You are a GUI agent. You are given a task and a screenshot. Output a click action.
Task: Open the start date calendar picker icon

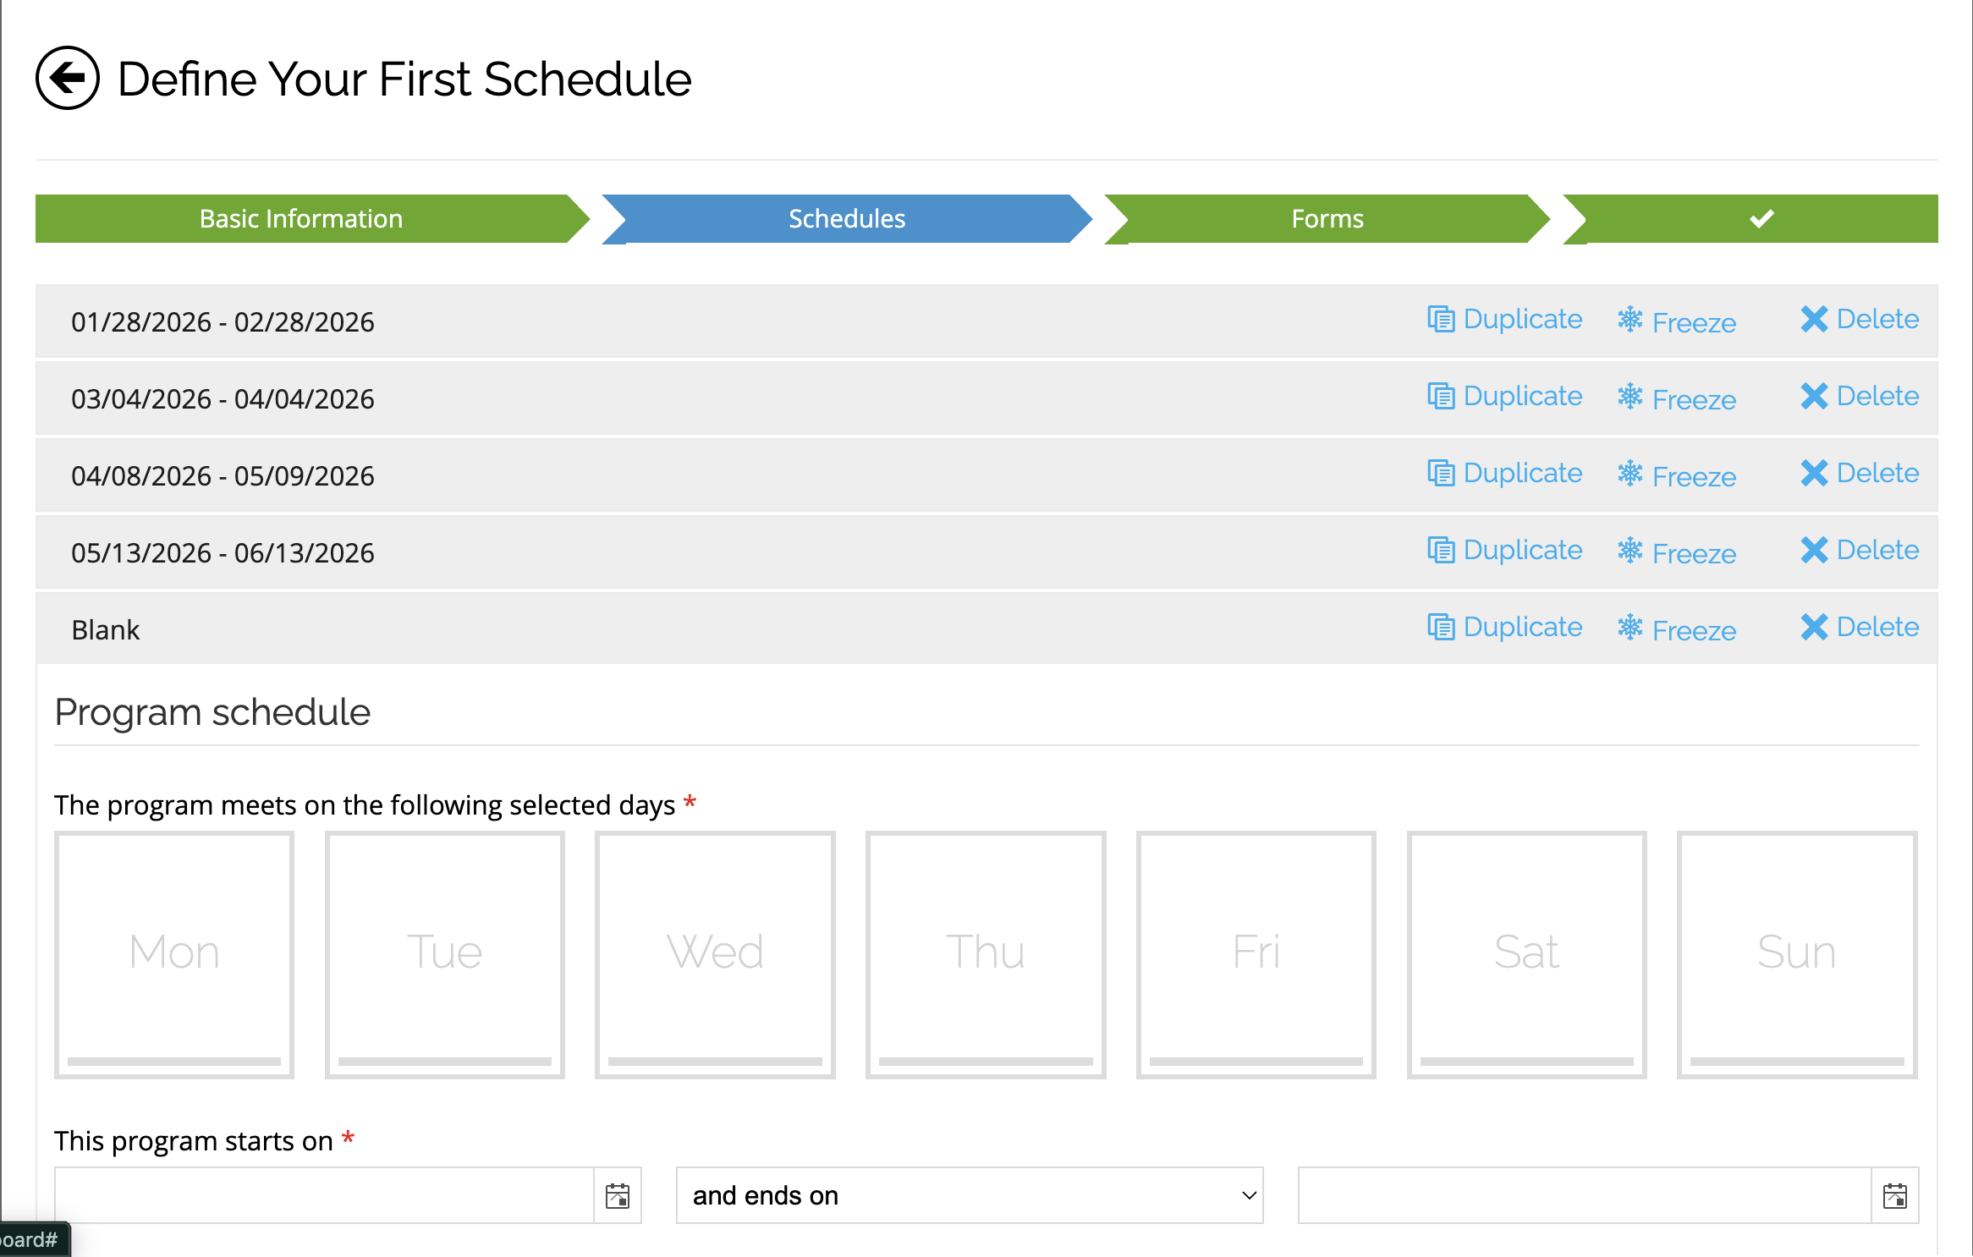pyautogui.click(x=618, y=1195)
